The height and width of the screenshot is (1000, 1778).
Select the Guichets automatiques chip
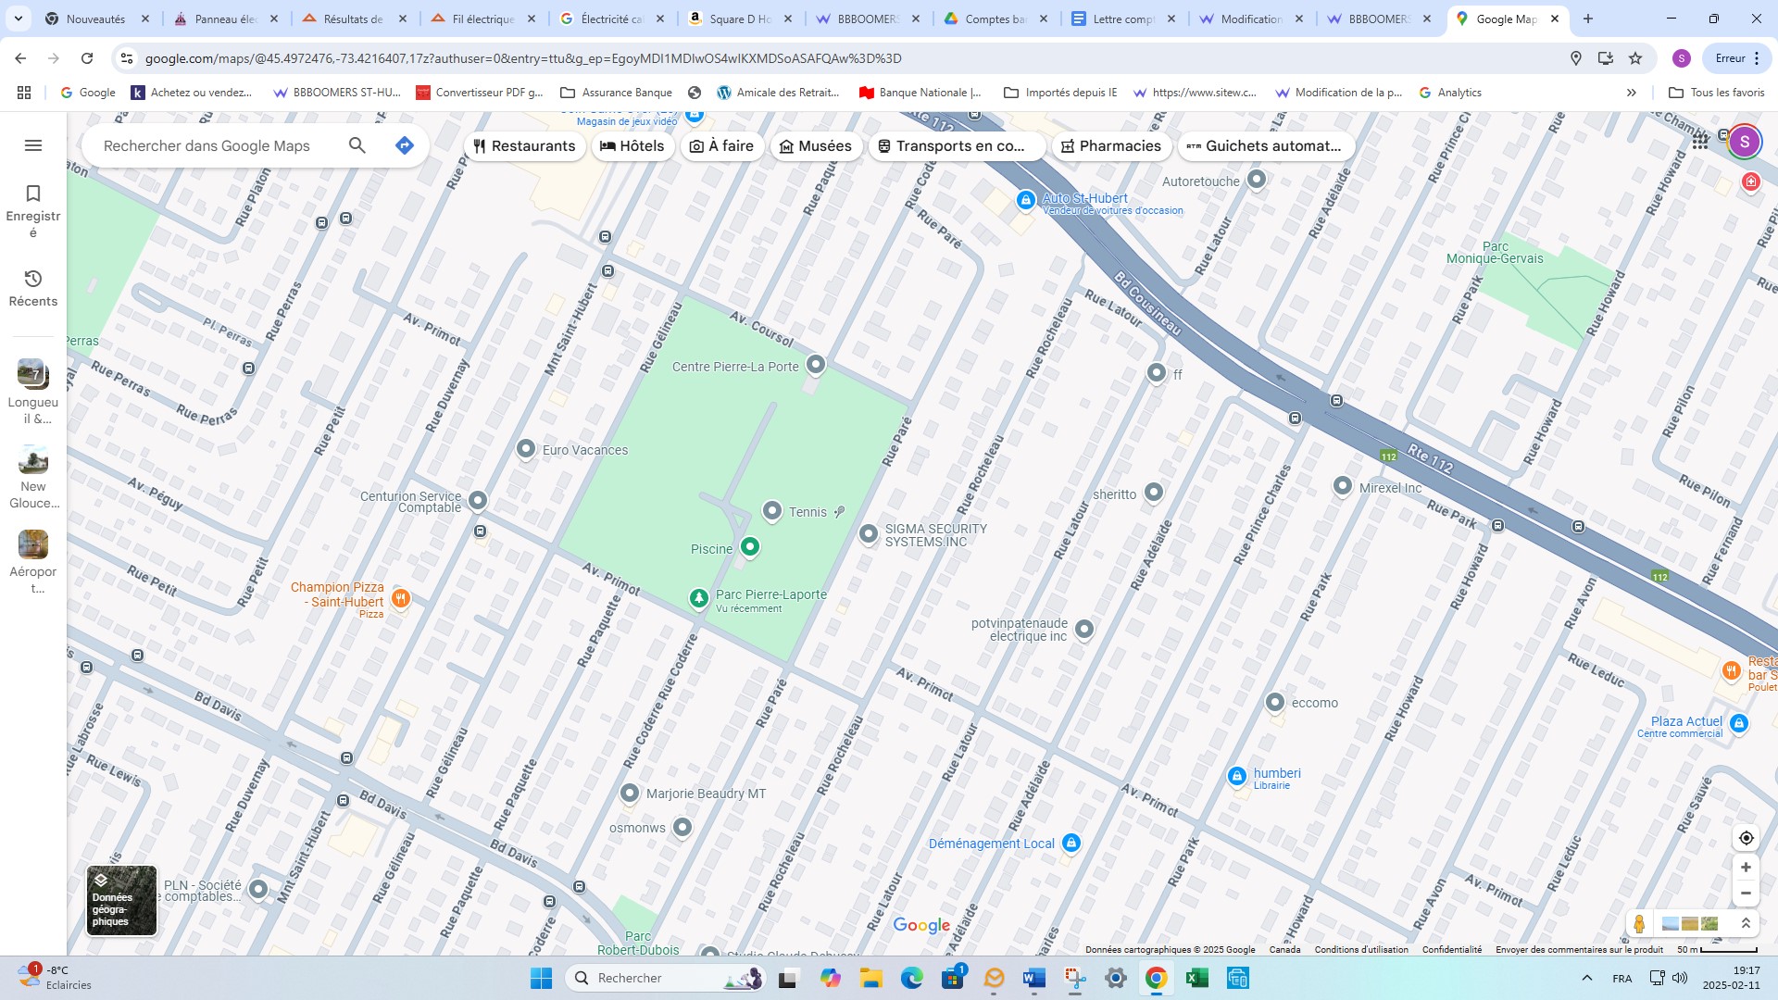click(1265, 146)
